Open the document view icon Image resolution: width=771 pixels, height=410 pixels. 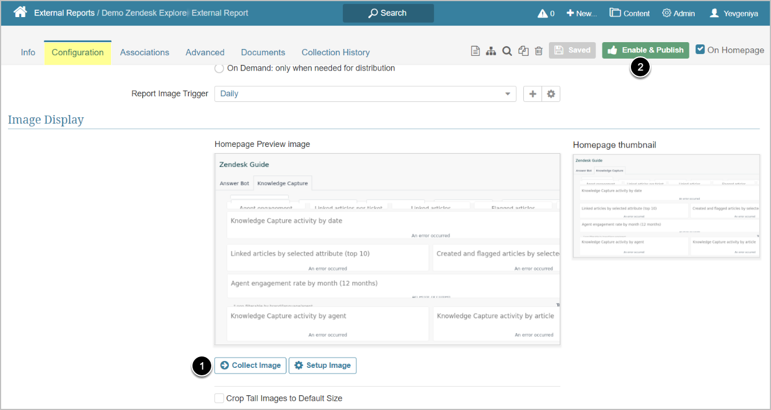475,51
